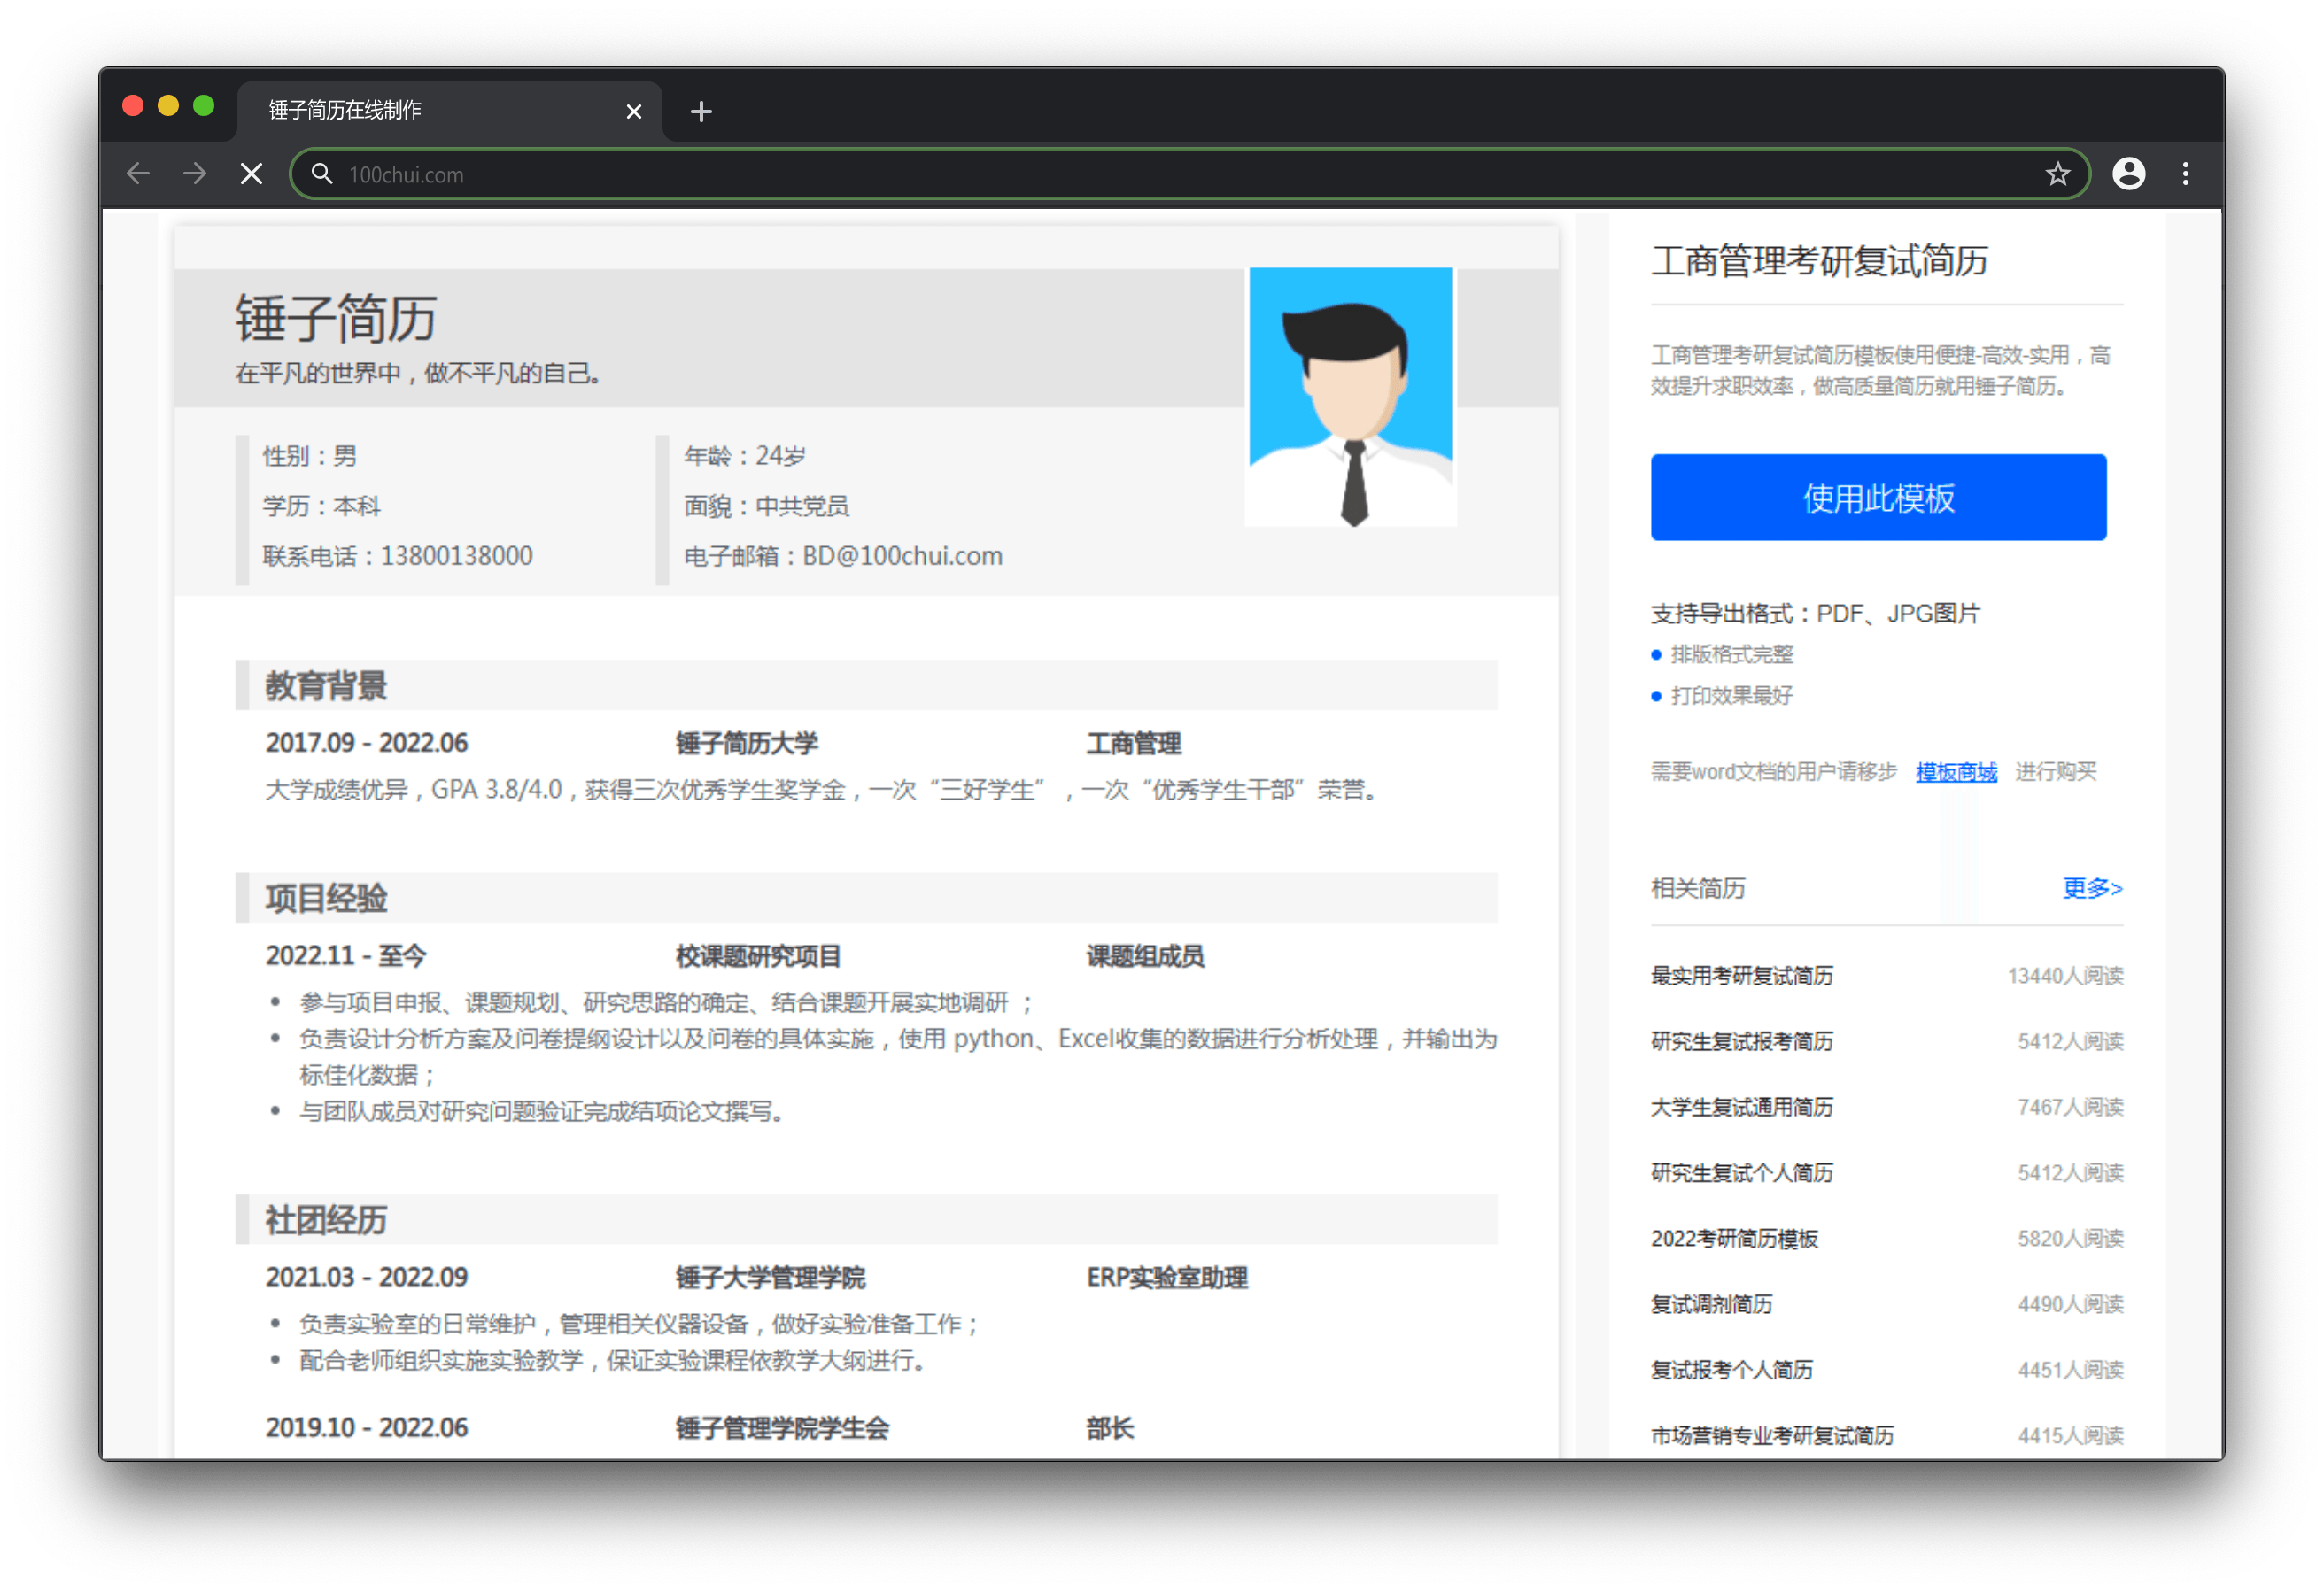Select the 锤子简历在线制作 tab
The height and width of the screenshot is (1592, 2324).
450,110
